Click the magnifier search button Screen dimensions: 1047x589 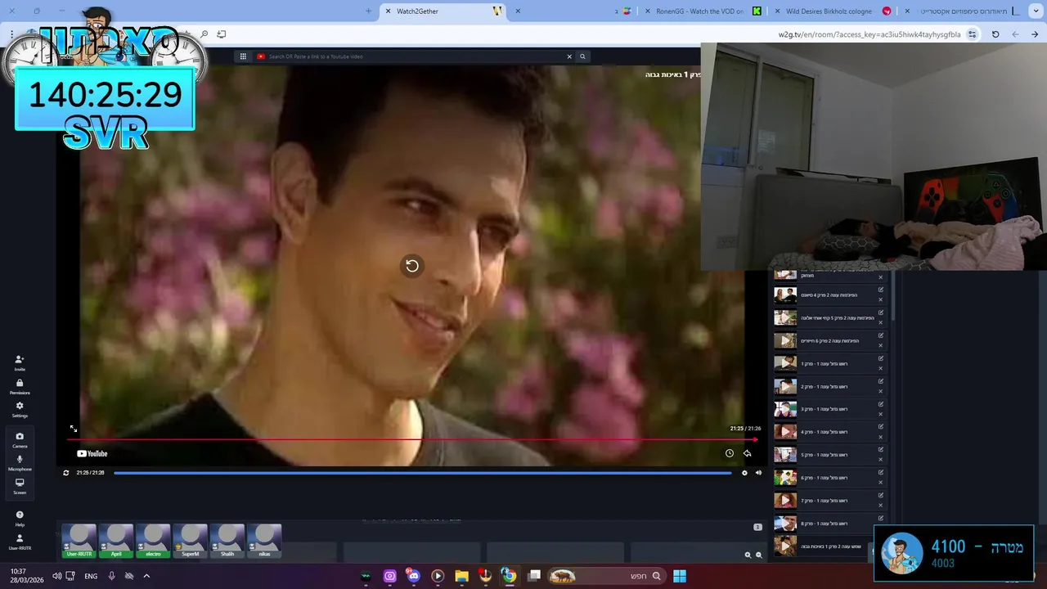coord(582,56)
